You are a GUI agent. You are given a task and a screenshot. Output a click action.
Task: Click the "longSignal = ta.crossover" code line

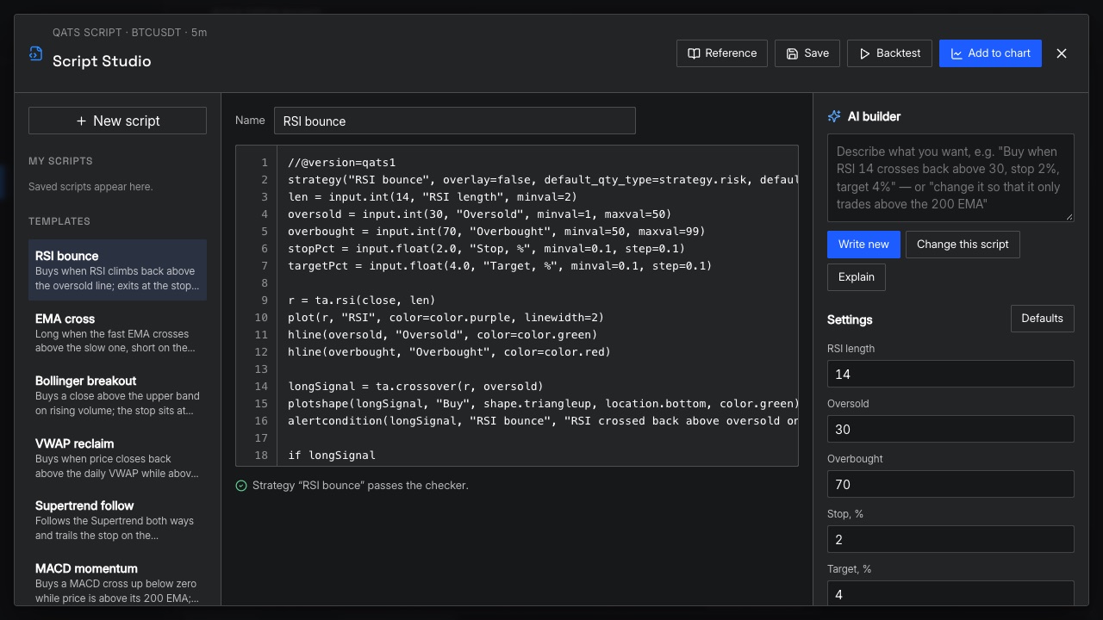(415, 387)
